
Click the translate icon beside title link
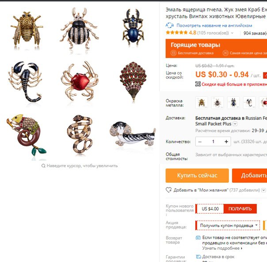170,25
